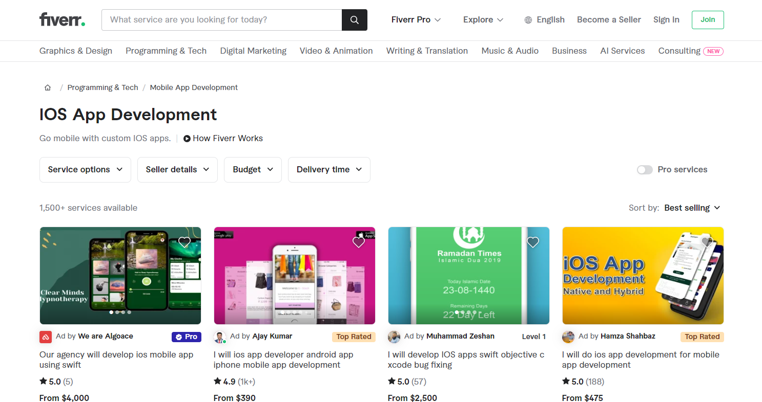The width and height of the screenshot is (762, 402).
Task: Click the 'From $475' price text
Action: tap(583, 398)
